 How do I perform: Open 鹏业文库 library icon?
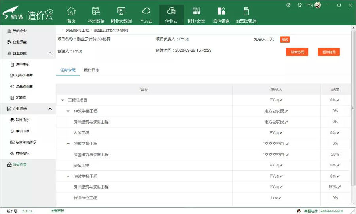pyautogui.click(x=196, y=15)
